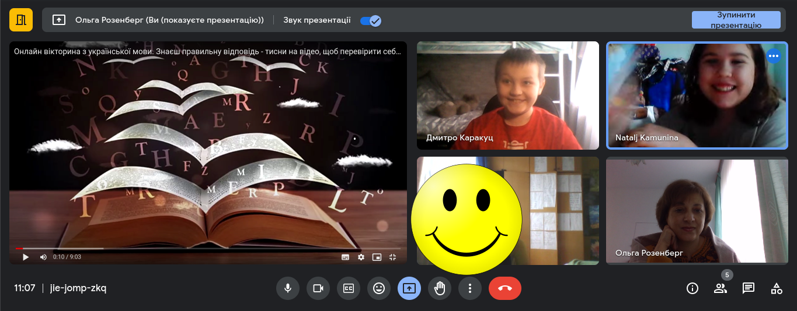
Task: Select Дмитро Каракуц video tile
Action: click(507, 96)
